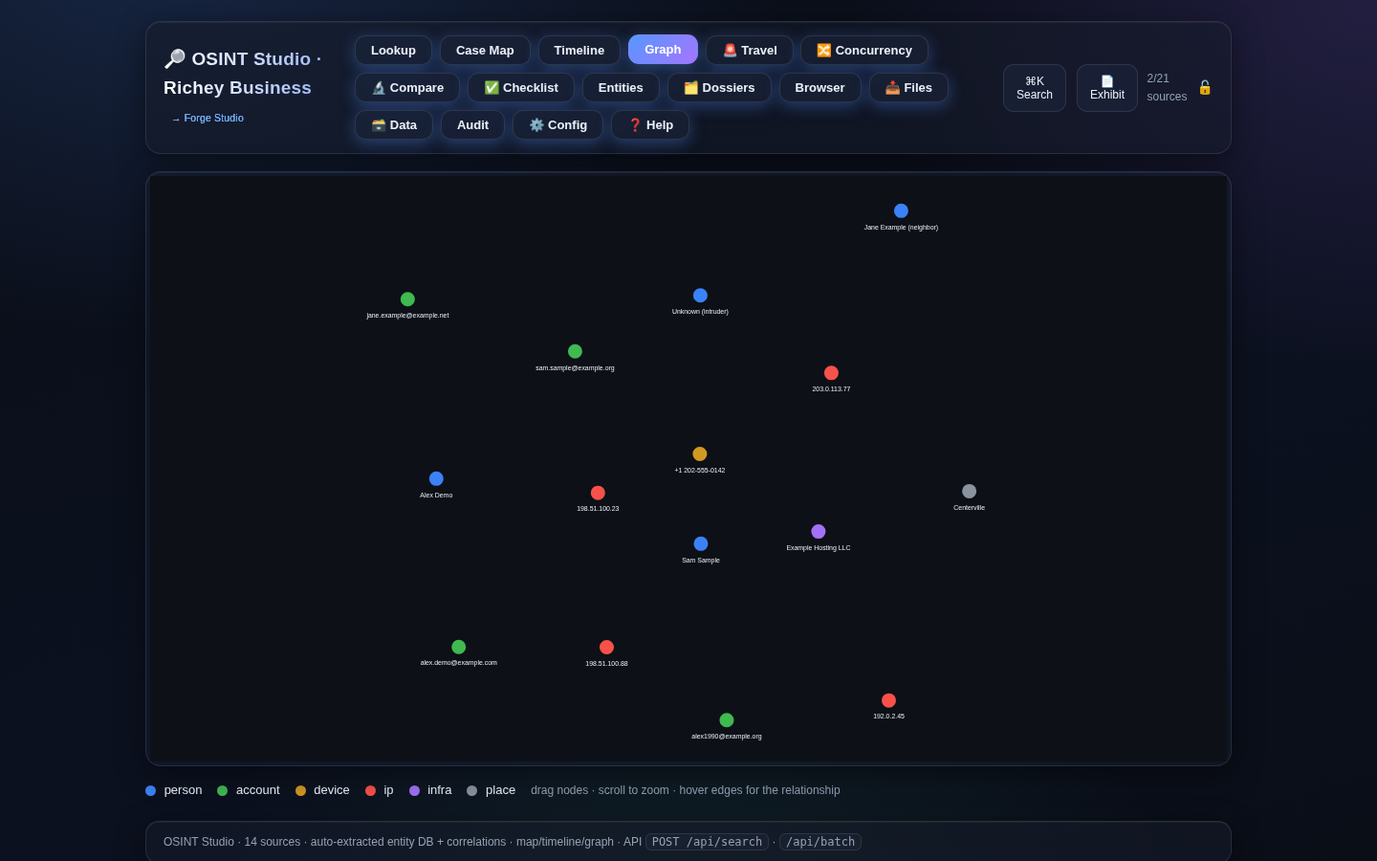Select the 203.0.113.77 IP node
The width and height of the screenshot is (1377, 861).
[831, 373]
